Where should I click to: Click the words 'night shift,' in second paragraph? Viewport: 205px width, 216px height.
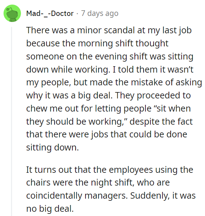113,182
